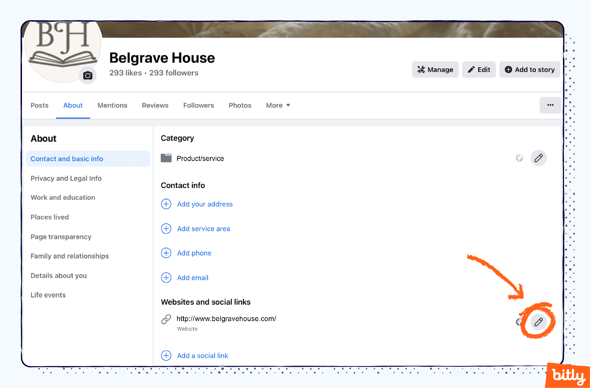Edit the website link with pencil icon
Screen dimensions: 590x388
[x=538, y=322]
